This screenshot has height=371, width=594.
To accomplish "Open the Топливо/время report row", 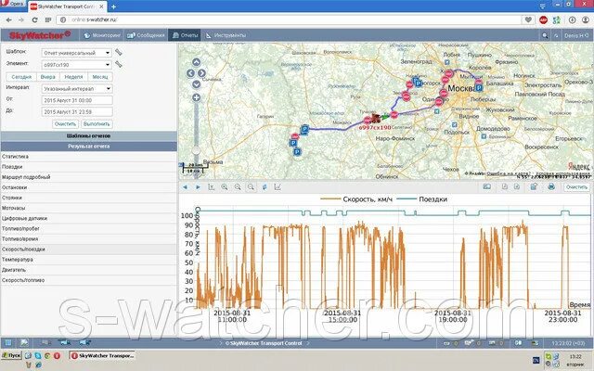I will [89, 239].
